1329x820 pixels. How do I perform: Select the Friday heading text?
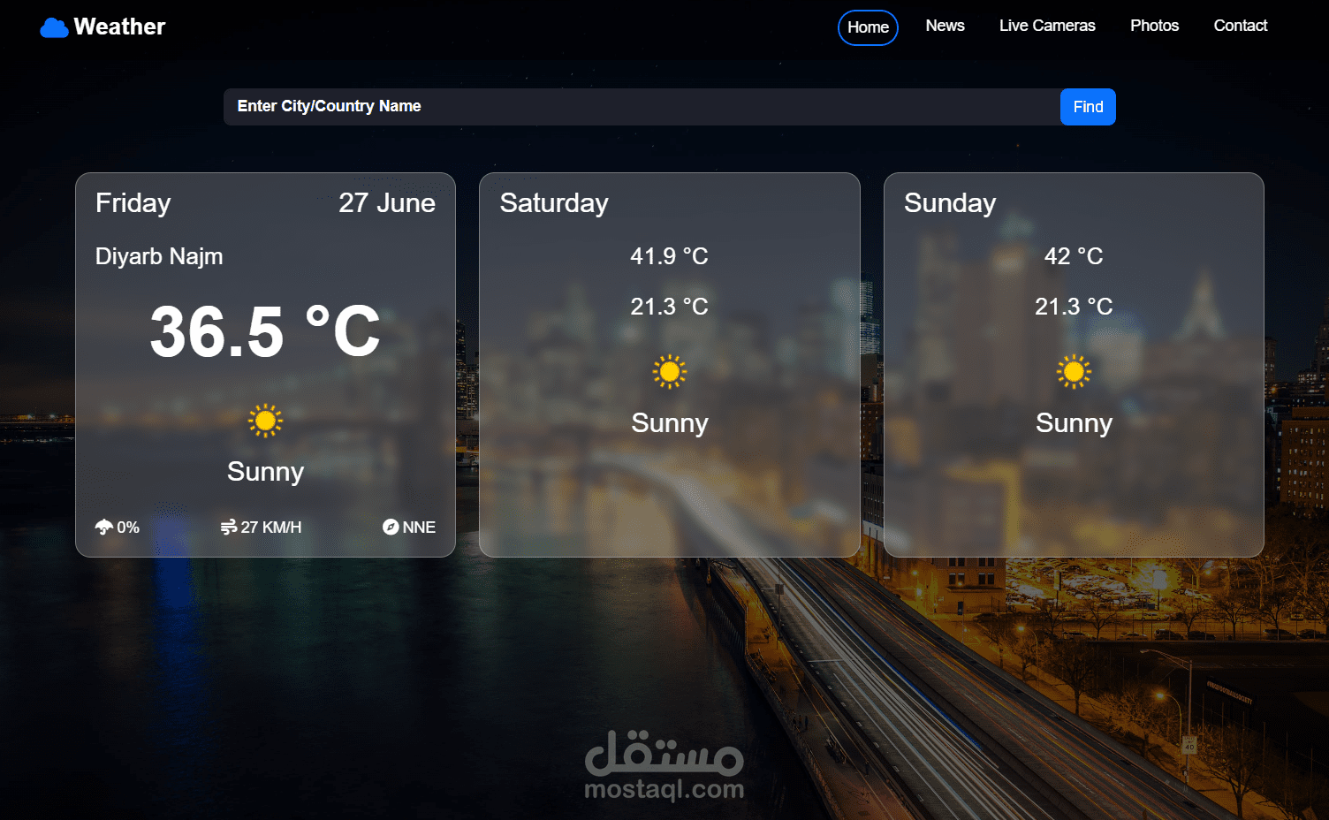point(133,203)
